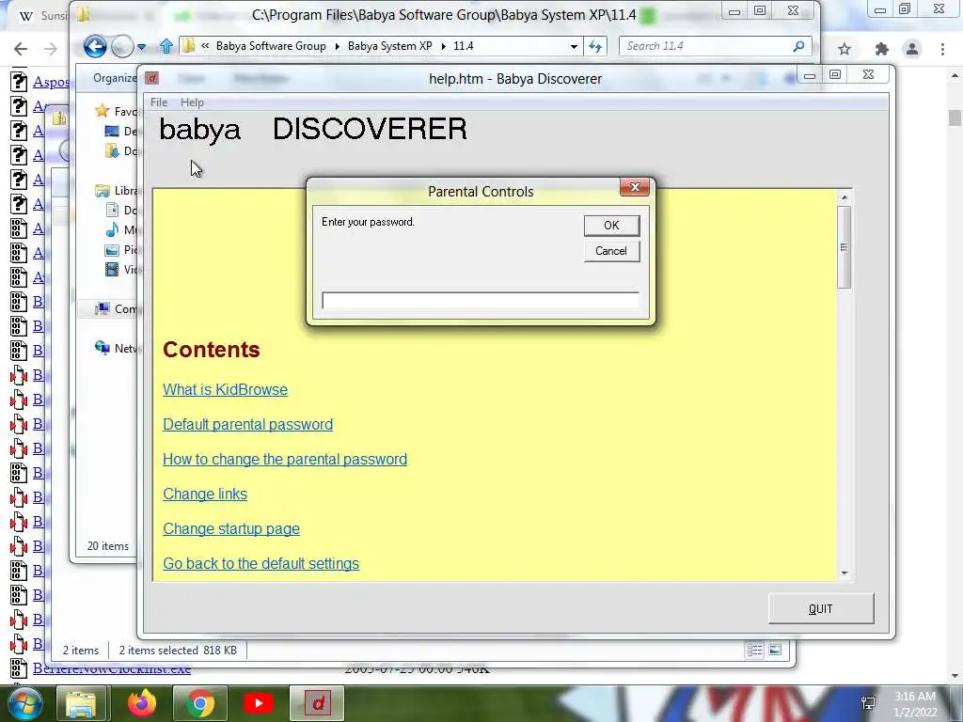The image size is (963, 722).
Task: Click the Discoverer help page scrollbar thumb
Action: pyautogui.click(x=844, y=247)
